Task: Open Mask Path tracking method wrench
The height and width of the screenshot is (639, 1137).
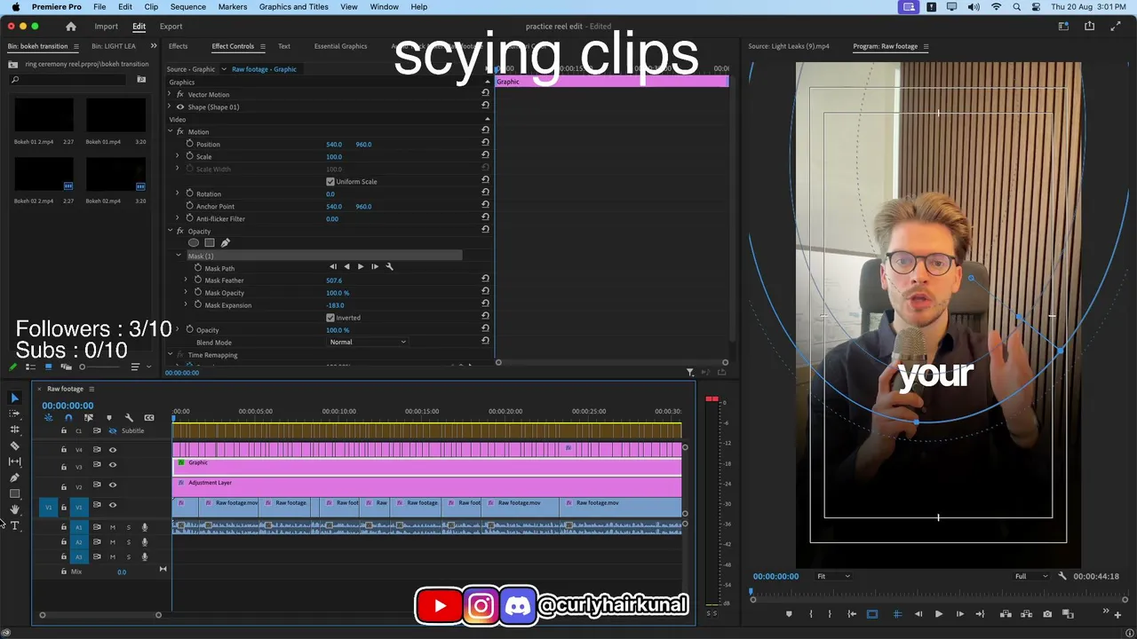Action: click(x=389, y=266)
